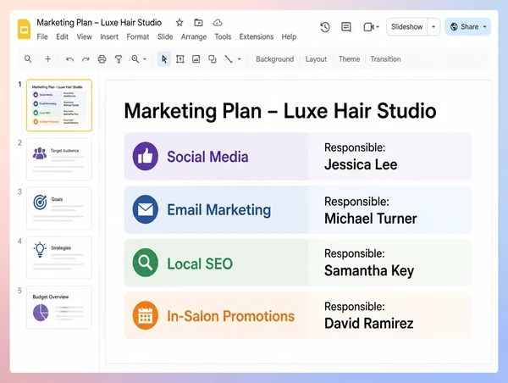508x383 pixels.
Task: Activate the paint format tool
Action: point(119,59)
